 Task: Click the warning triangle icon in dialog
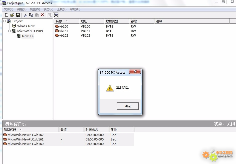(110, 88)
